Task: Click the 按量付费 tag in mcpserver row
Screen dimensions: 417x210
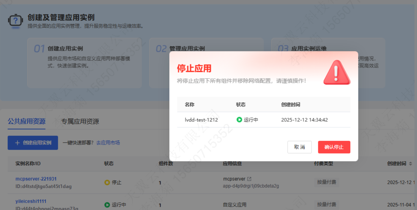Action: [x=326, y=182]
